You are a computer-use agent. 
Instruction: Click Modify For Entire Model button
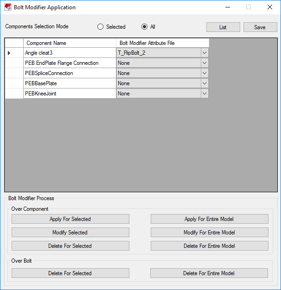click(x=210, y=233)
